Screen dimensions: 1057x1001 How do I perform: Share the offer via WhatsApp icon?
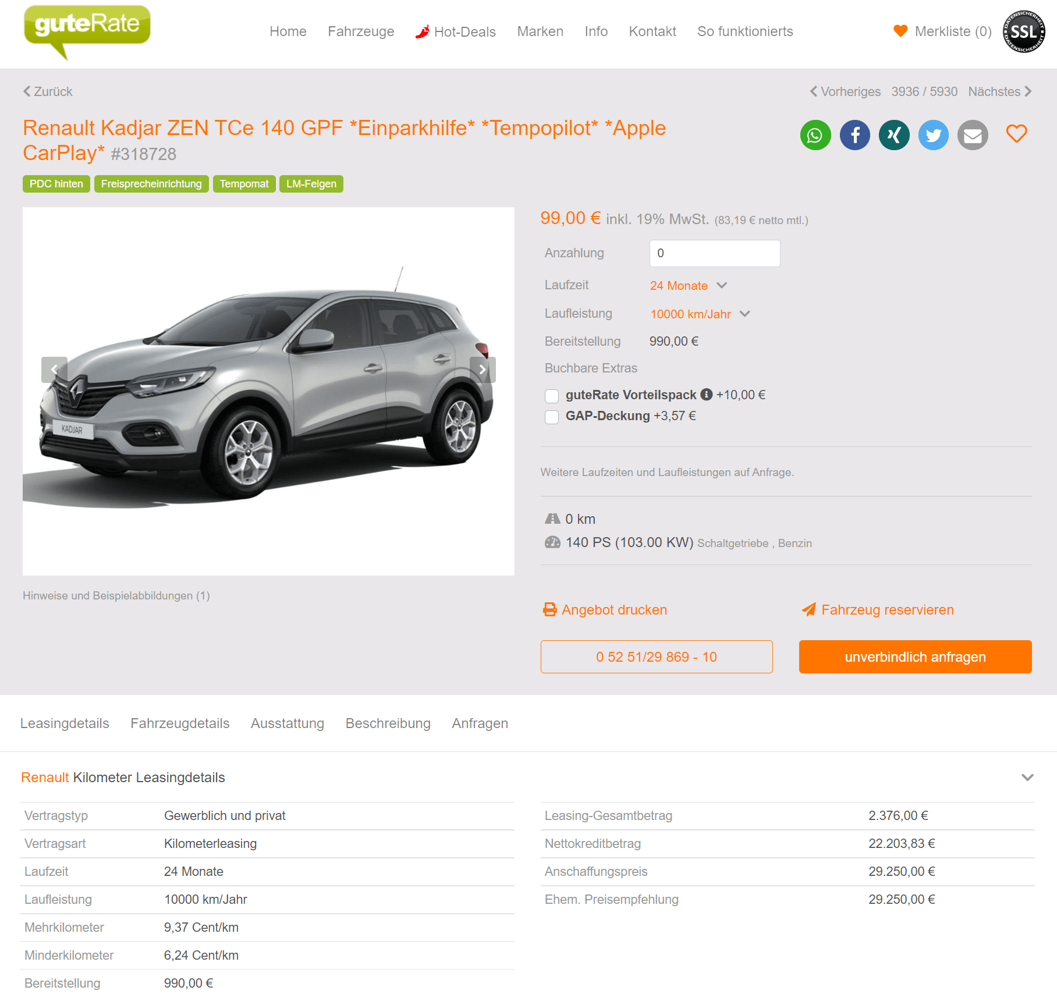click(x=815, y=135)
